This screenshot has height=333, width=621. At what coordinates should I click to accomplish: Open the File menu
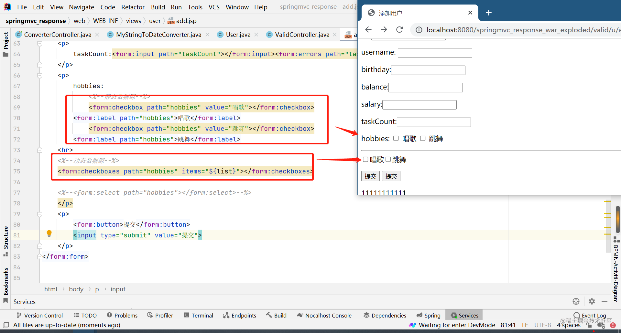click(x=22, y=7)
